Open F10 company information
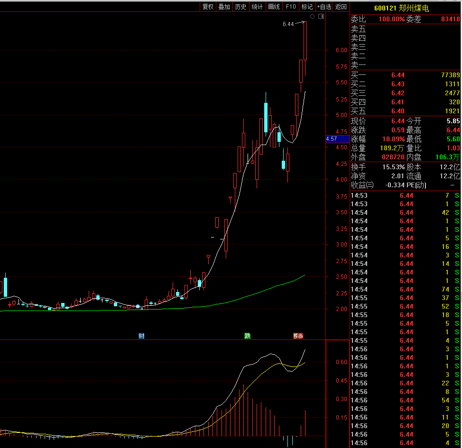 coord(291,7)
